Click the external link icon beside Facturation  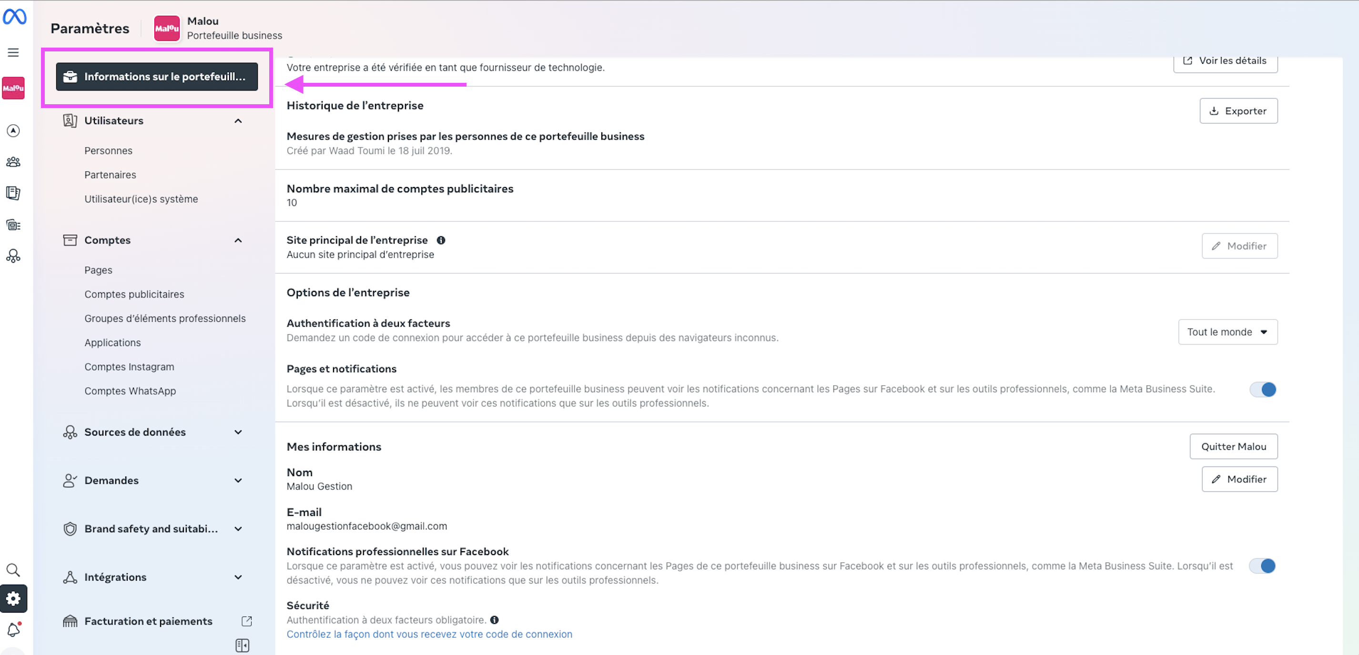pyautogui.click(x=246, y=621)
